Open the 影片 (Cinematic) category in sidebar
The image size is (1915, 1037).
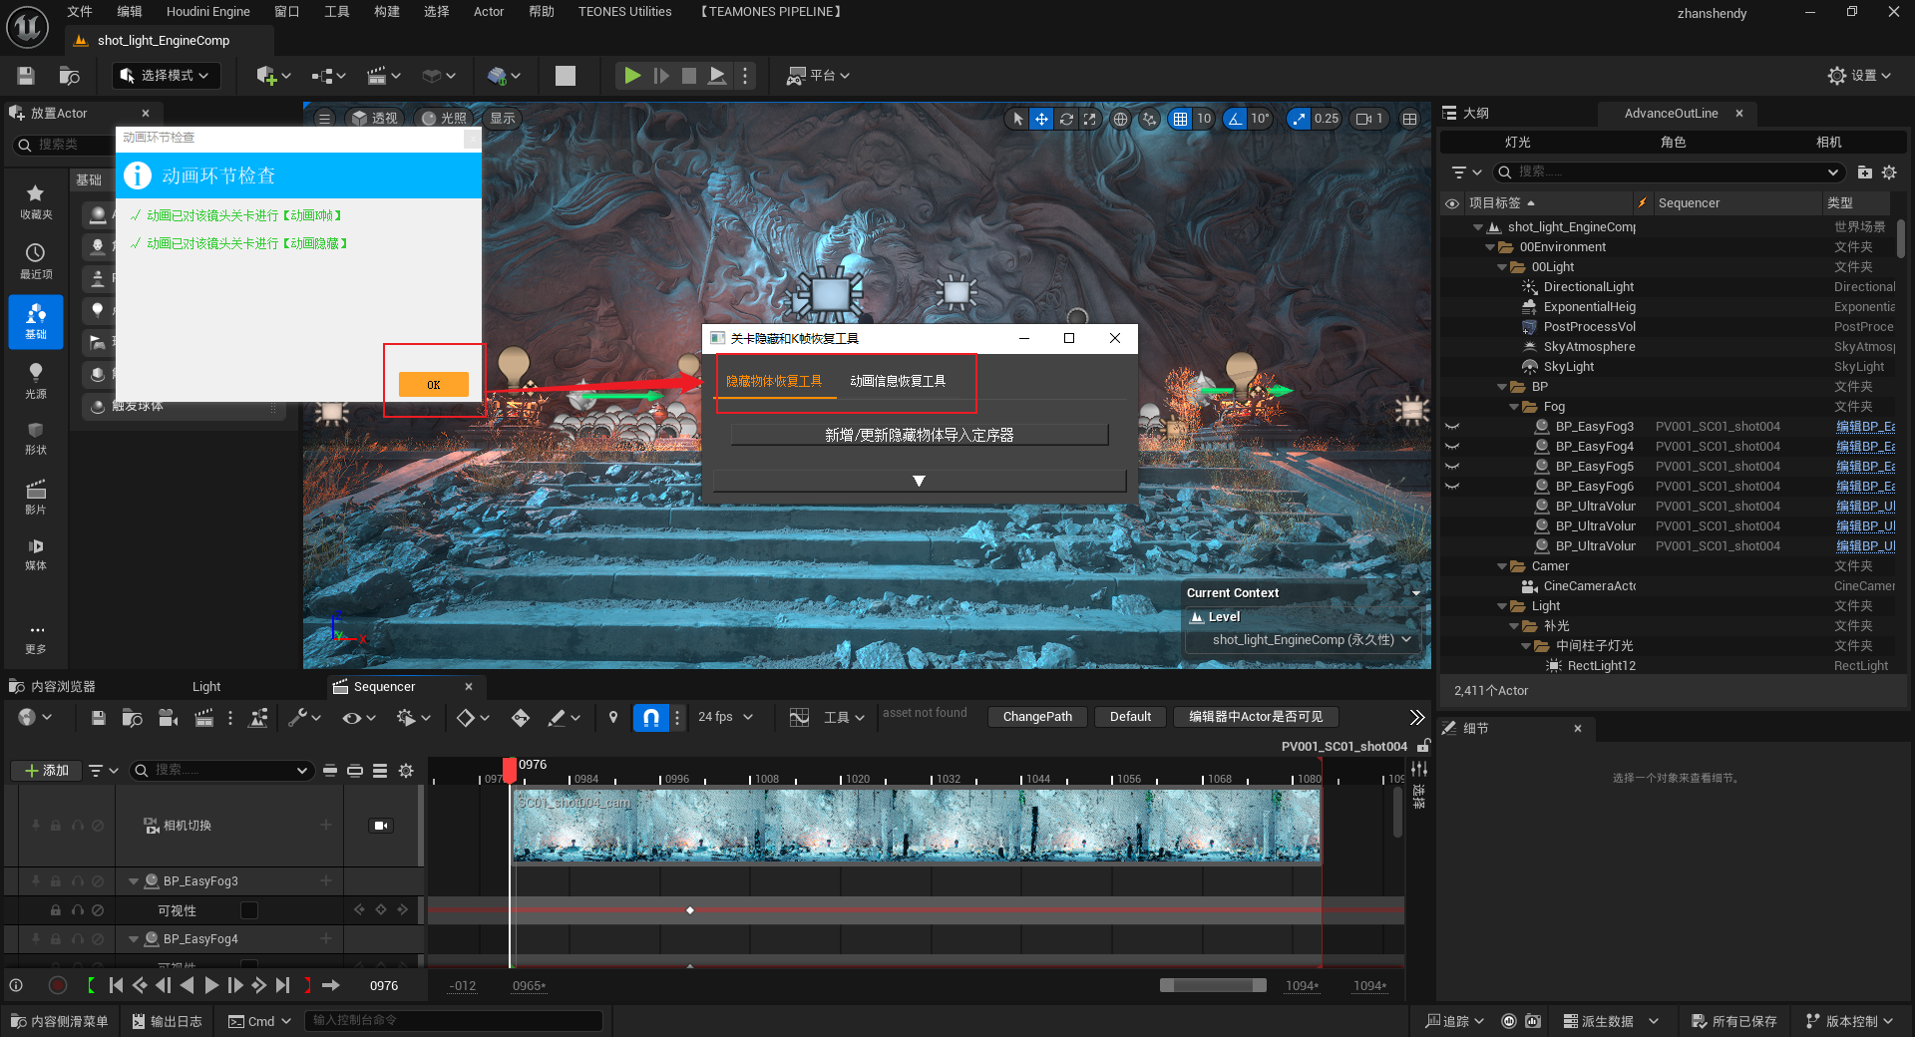pyautogui.click(x=36, y=496)
